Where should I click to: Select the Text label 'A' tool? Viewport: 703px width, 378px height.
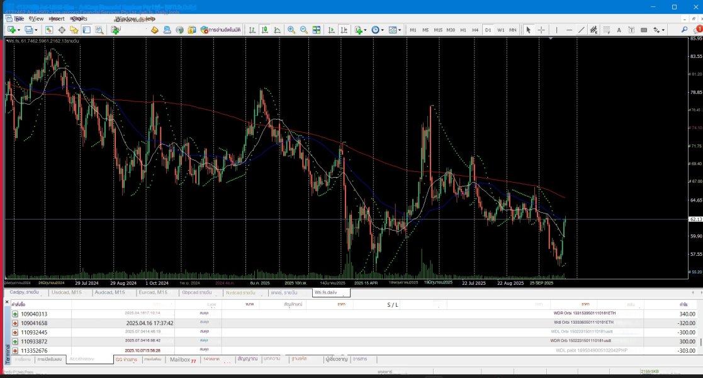[619, 30]
